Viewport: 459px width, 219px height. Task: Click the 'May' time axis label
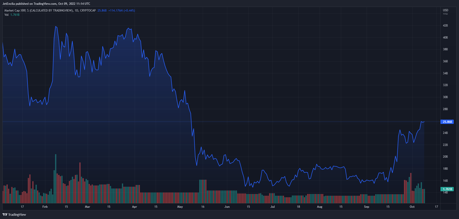[180, 207]
